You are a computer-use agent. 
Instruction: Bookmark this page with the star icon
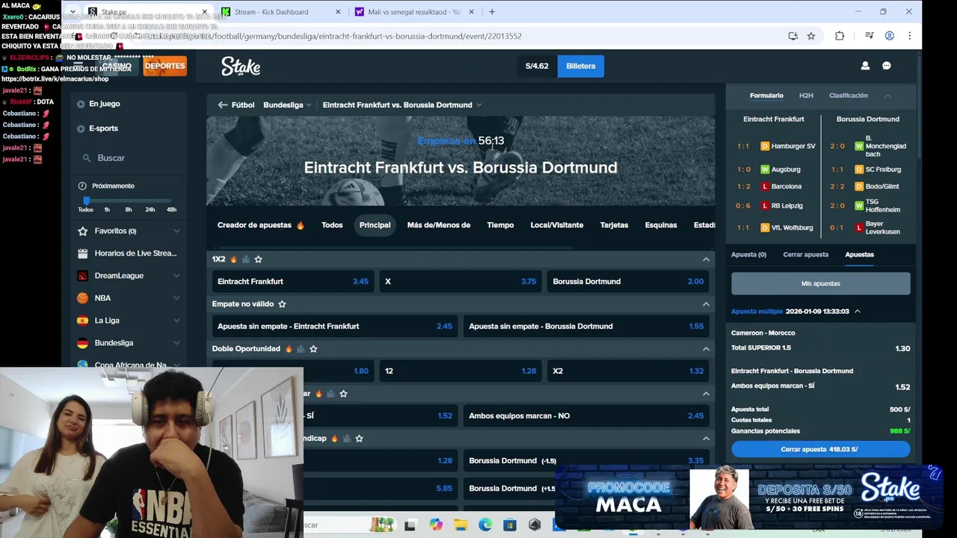811,36
